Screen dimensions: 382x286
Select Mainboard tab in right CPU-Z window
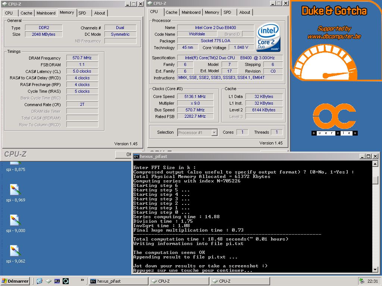(x=191, y=12)
